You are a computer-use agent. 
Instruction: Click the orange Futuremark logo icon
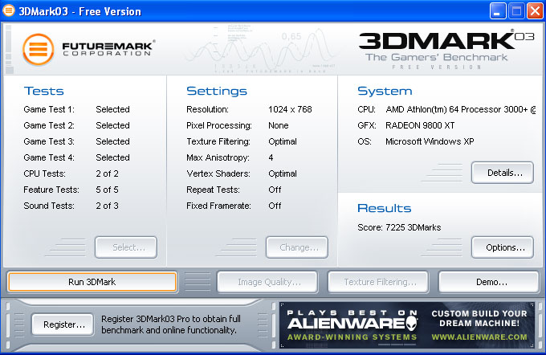tap(39, 50)
